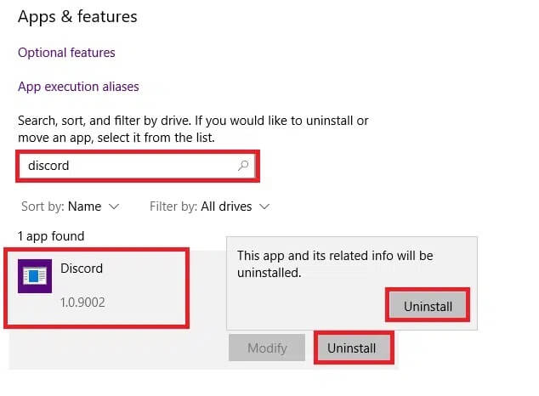Viewport: 539px width, 396px height.
Task: Open App execution aliases link
Action: point(78,87)
